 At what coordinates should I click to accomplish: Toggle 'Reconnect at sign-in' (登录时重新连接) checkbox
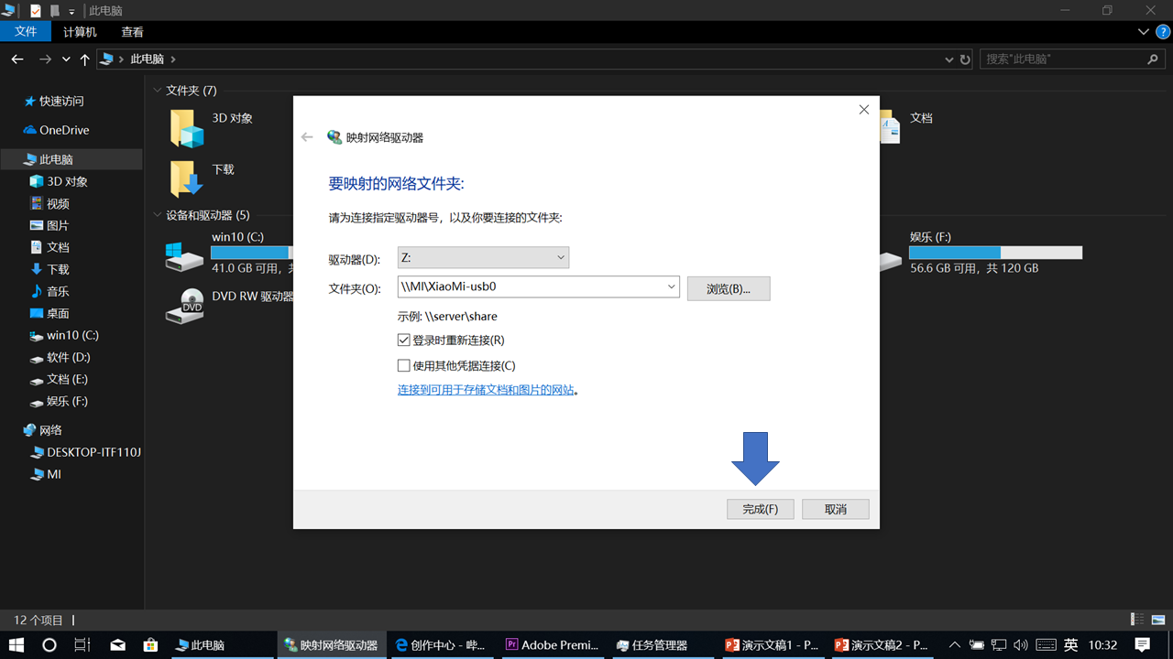(404, 340)
